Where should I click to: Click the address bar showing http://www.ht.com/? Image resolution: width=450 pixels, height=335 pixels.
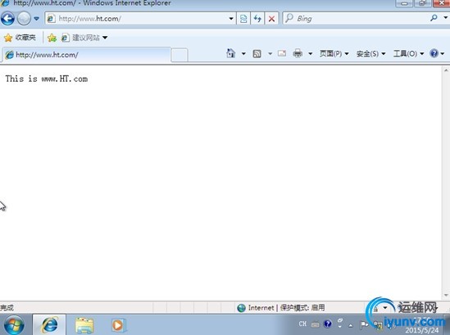pos(140,19)
